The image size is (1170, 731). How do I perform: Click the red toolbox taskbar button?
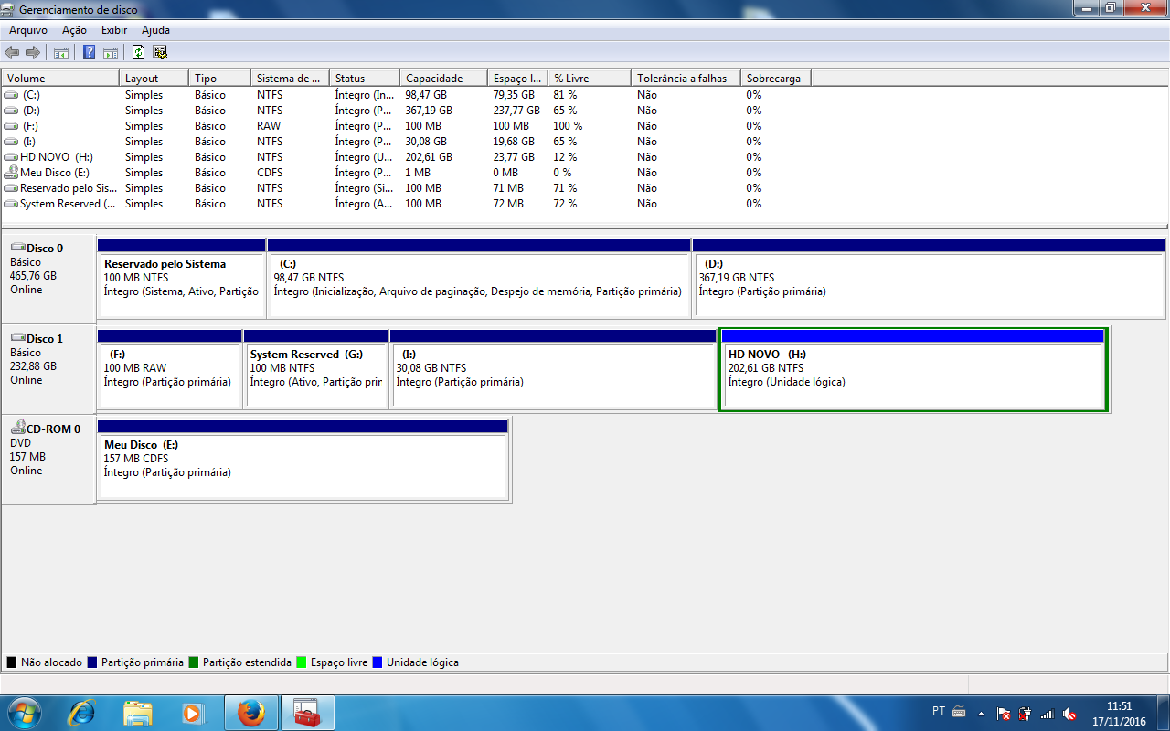pyautogui.click(x=307, y=713)
